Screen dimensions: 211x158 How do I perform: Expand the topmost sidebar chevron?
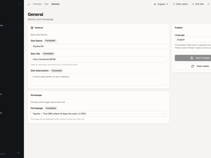[19, 4]
